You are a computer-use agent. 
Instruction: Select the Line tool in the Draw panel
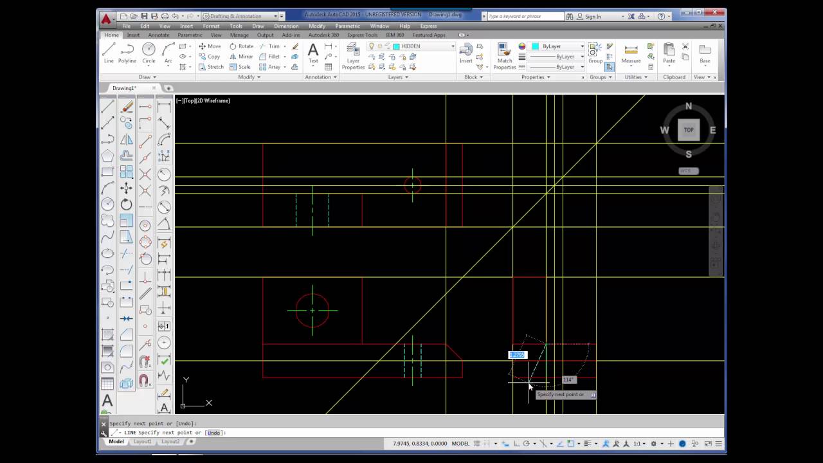tap(109, 53)
